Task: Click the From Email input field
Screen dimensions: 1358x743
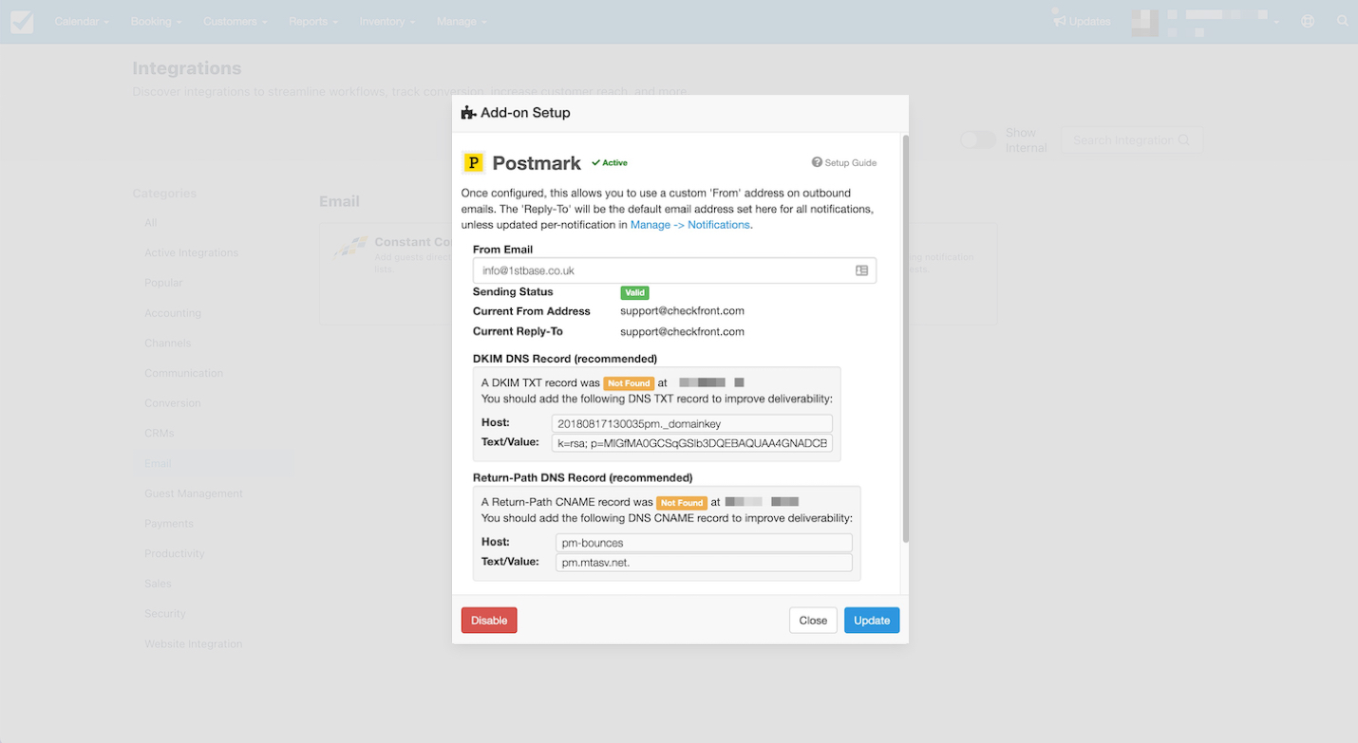Action: pos(674,270)
